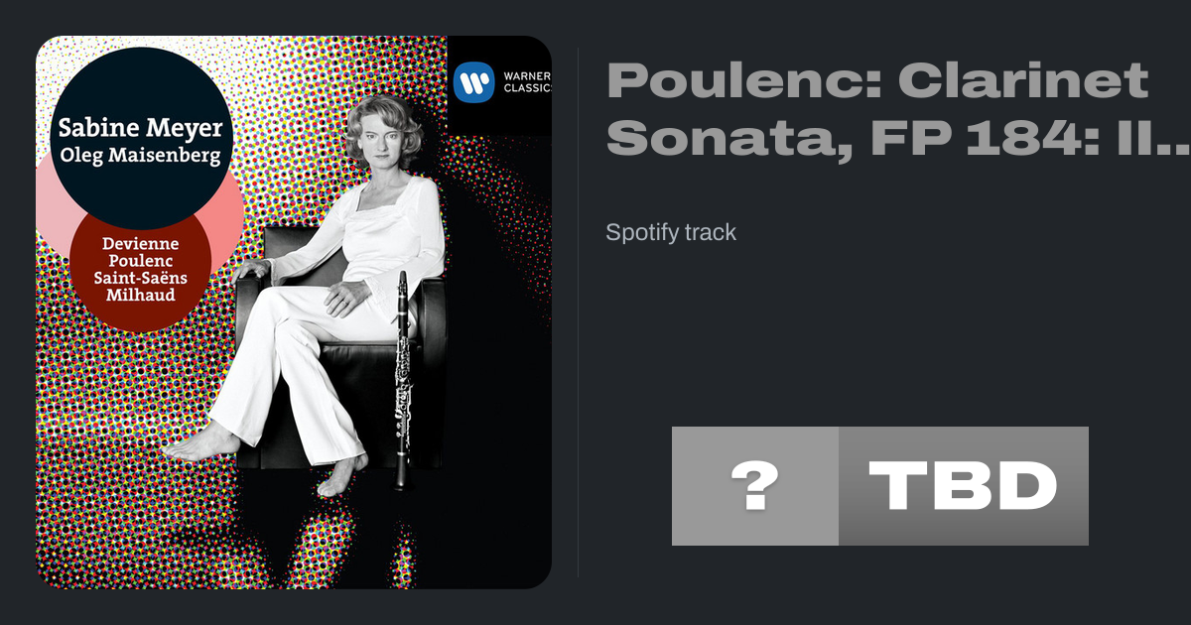
Task: Select Saint-Saëns in the composer list
Action: point(139,277)
